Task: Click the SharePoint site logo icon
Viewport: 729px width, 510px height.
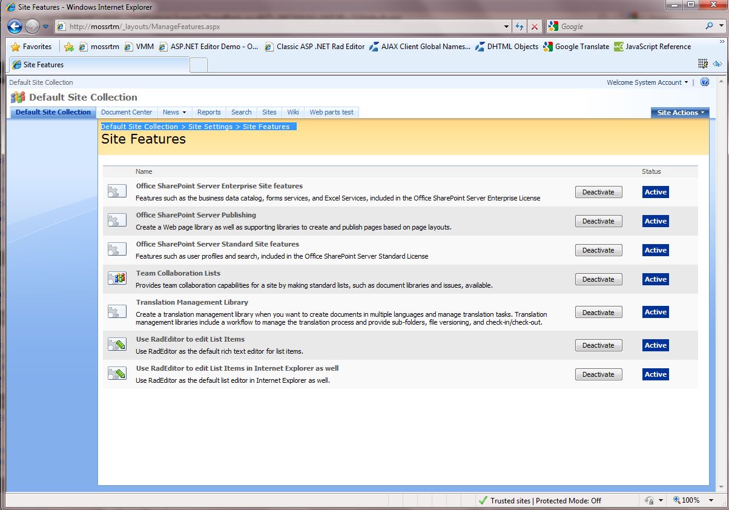Action: click(18, 97)
